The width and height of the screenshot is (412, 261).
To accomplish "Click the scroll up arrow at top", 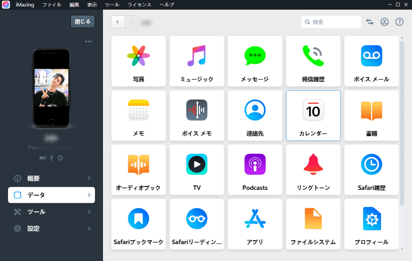I will (x=402, y=38).
